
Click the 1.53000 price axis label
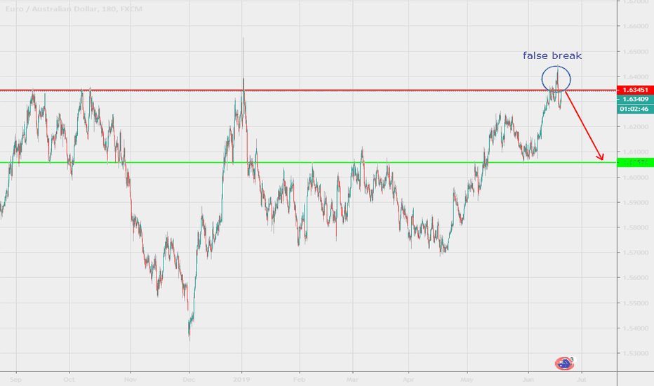pos(636,353)
